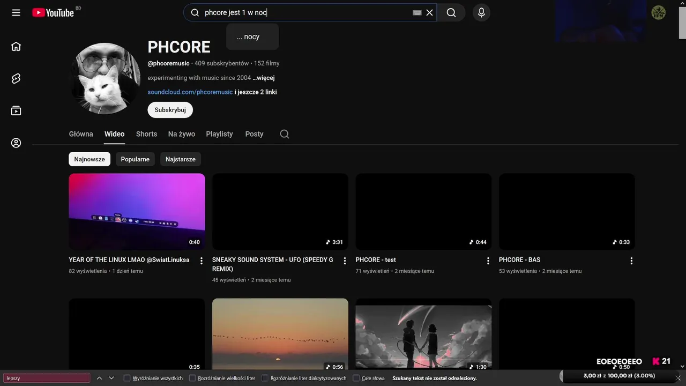Expand the channel description with ...więcej
The image size is (686, 386).
pos(264,78)
